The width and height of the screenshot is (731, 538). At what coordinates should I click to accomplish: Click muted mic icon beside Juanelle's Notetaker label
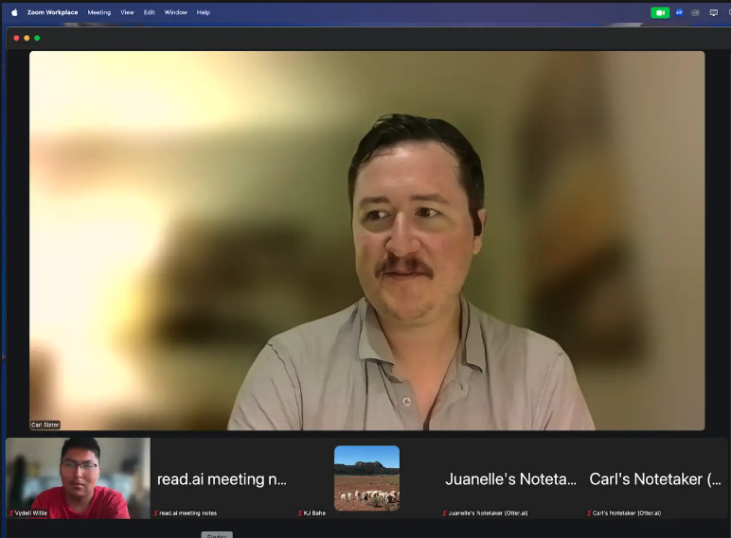[x=445, y=513]
